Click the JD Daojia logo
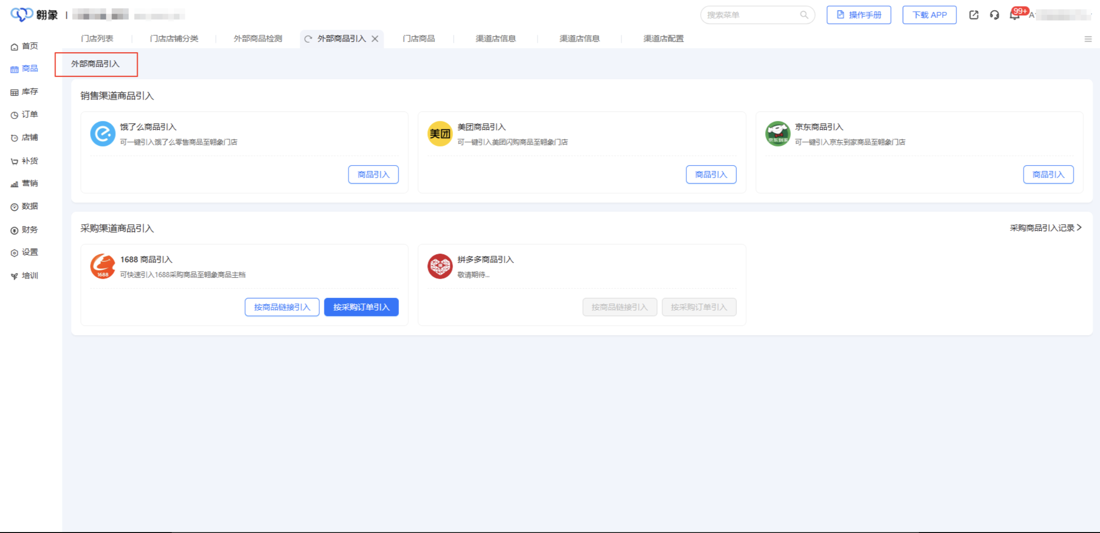Screen dimensions: 1100x533 777,134
